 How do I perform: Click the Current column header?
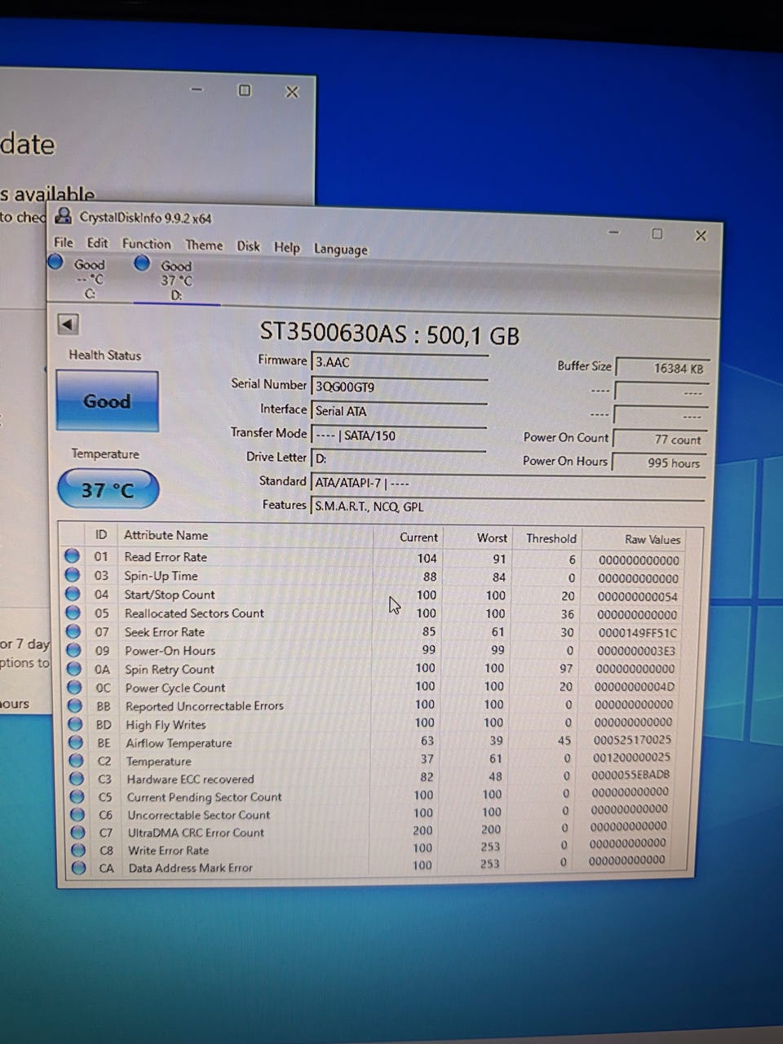(418, 537)
